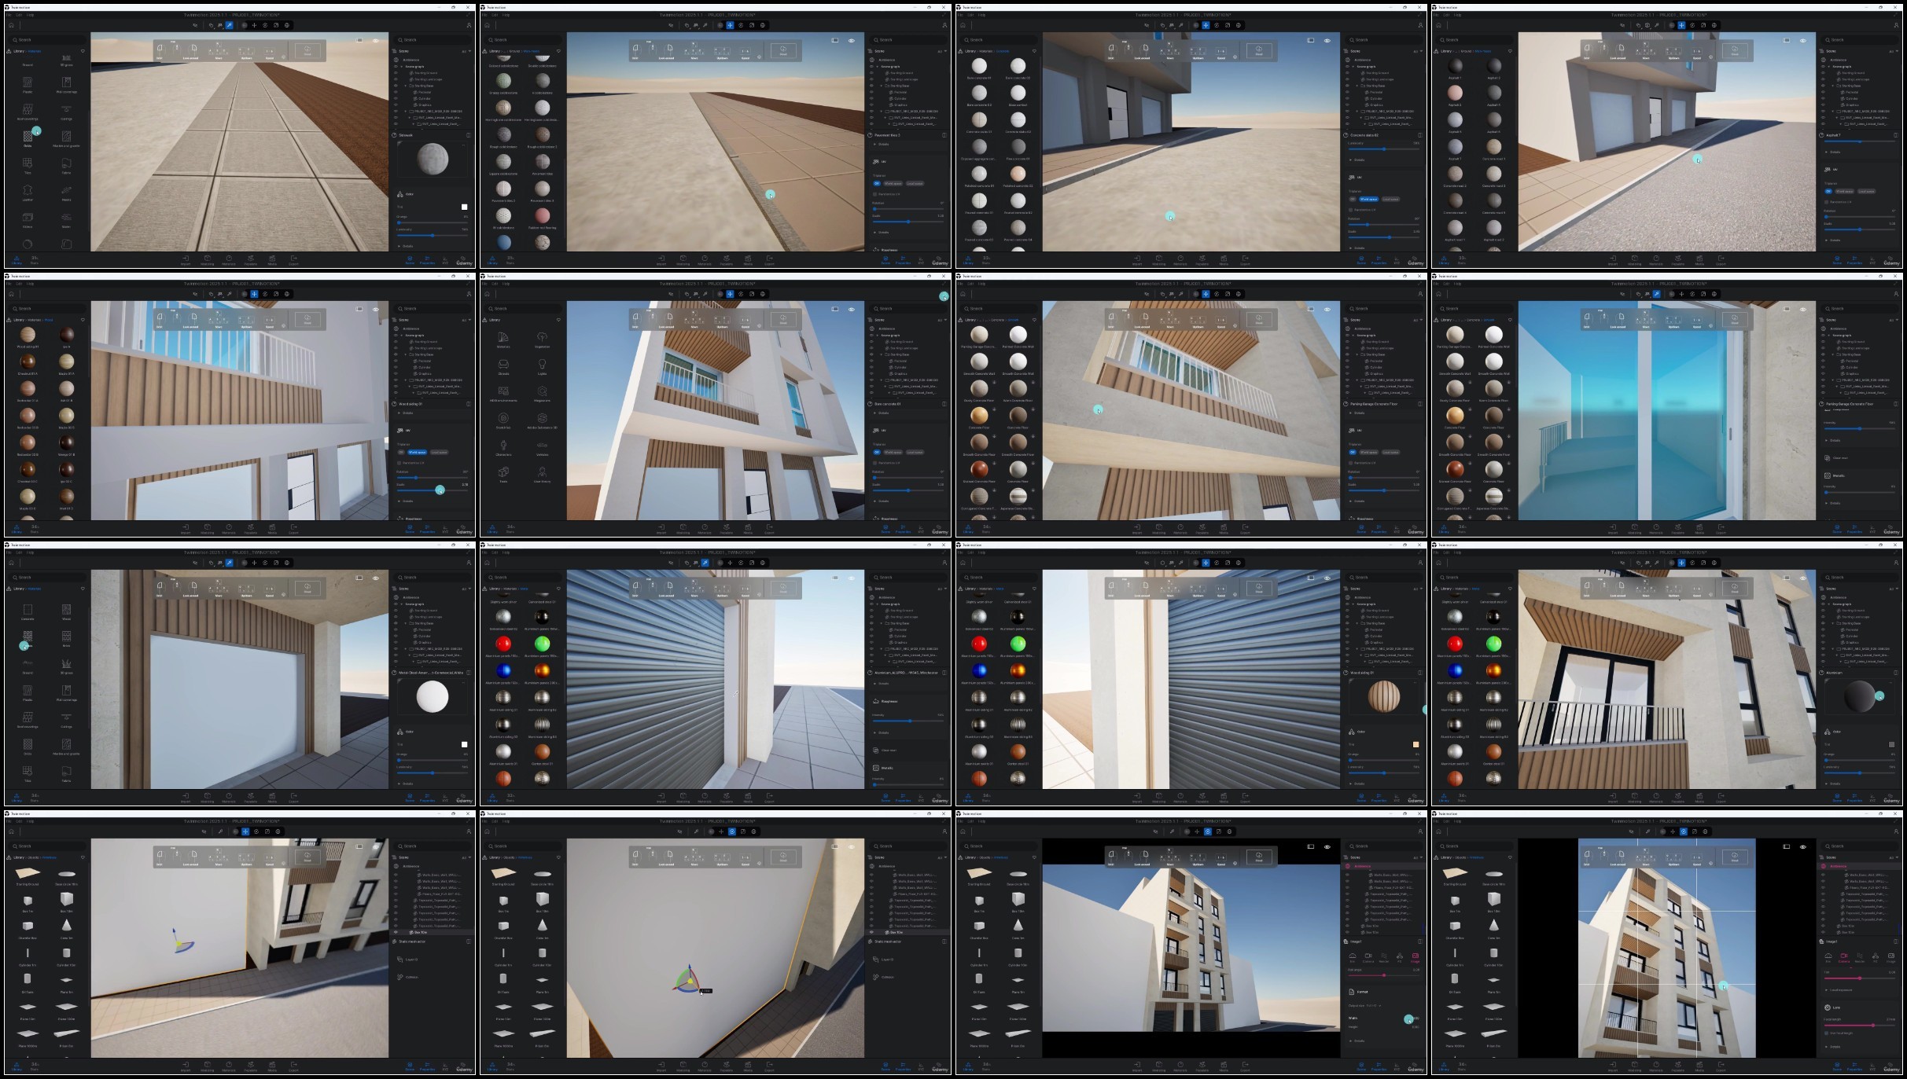Open Modeling in Library root frame's bottom dock
The width and height of the screenshot is (1907, 1079).
click(683, 528)
